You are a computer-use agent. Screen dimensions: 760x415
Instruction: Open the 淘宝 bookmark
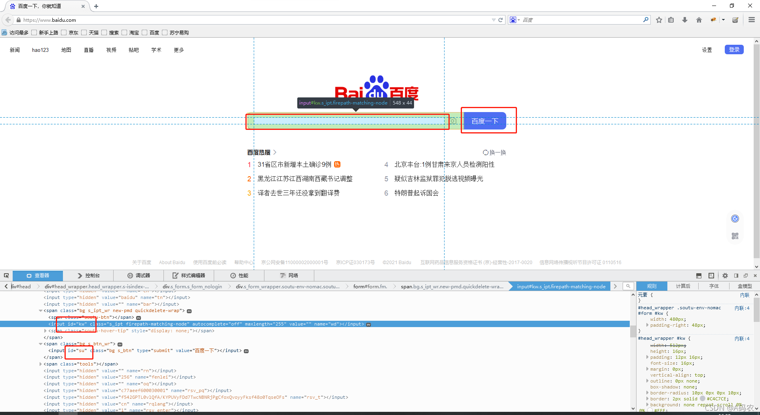pos(130,32)
